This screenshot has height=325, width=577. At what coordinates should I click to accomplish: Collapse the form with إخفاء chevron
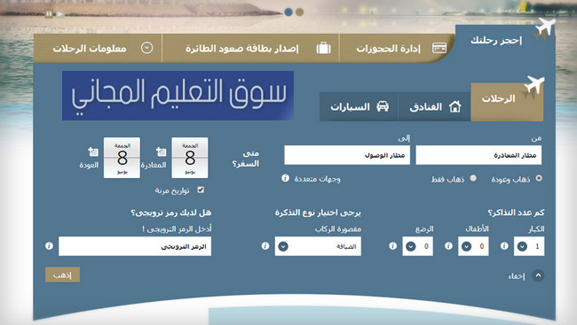538,275
